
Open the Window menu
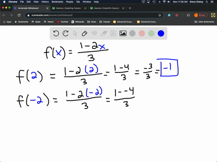pos(87,2)
